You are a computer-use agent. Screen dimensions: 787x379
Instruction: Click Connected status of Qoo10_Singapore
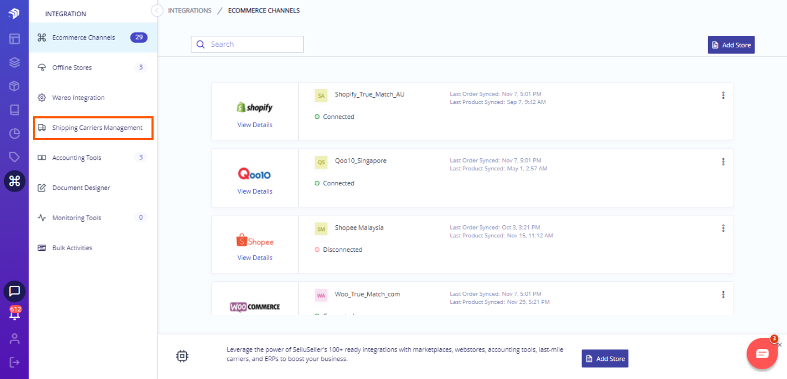click(334, 183)
